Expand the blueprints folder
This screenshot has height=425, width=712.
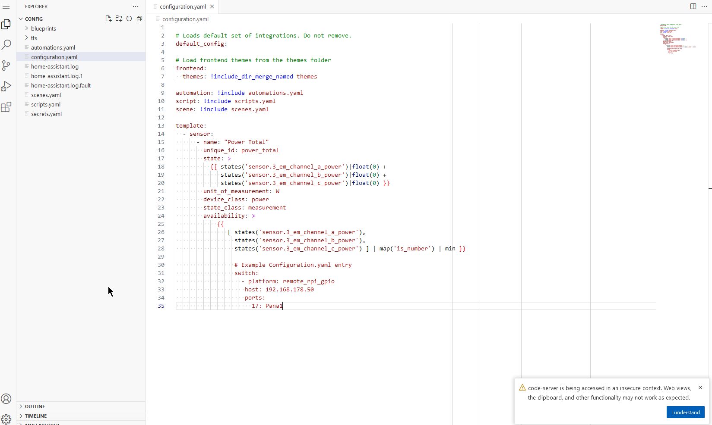[x=43, y=28]
